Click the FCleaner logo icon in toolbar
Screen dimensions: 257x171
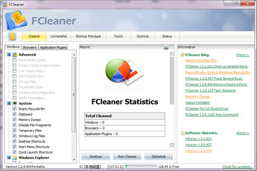(12, 36)
